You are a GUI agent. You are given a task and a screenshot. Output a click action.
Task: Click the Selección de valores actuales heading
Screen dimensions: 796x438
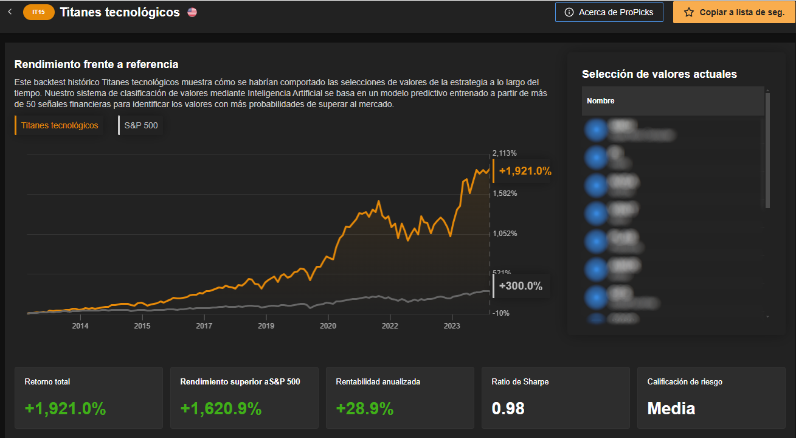point(659,74)
